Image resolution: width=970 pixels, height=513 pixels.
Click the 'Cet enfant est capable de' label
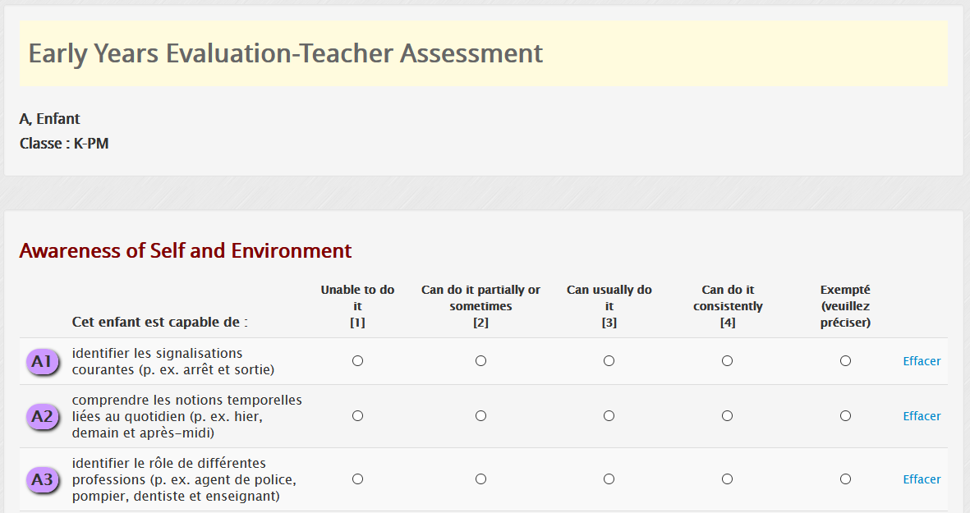(159, 322)
